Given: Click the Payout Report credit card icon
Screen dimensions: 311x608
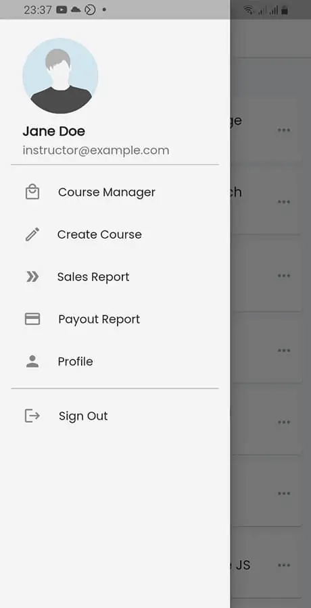Looking at the screenshot, I should [32, 319].
